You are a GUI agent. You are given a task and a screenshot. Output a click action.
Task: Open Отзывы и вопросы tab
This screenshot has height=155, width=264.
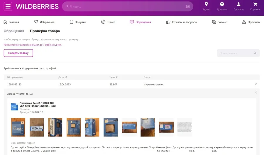[x=182, y=22]
